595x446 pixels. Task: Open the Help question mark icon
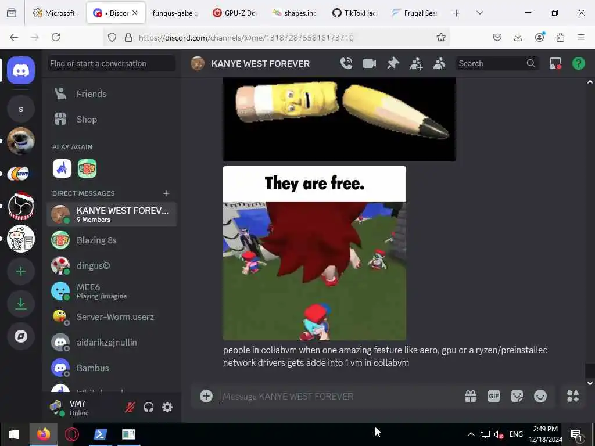pos(579,63)
